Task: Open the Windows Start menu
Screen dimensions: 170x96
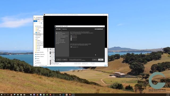Action: (1, 95)
